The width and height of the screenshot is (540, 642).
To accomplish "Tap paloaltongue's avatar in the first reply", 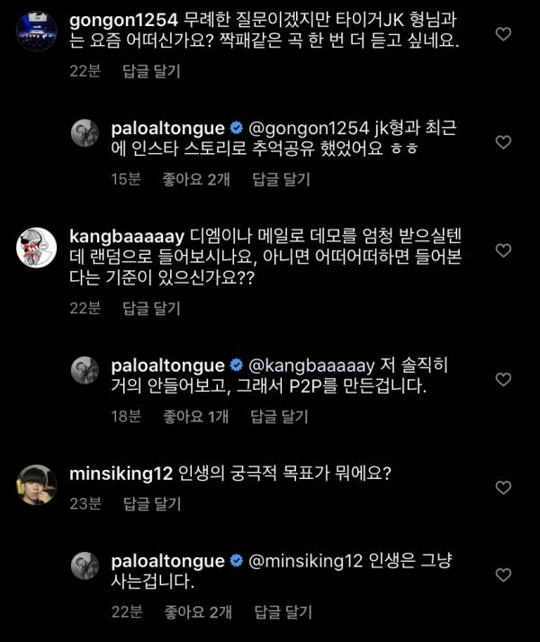I will [85, 134].
